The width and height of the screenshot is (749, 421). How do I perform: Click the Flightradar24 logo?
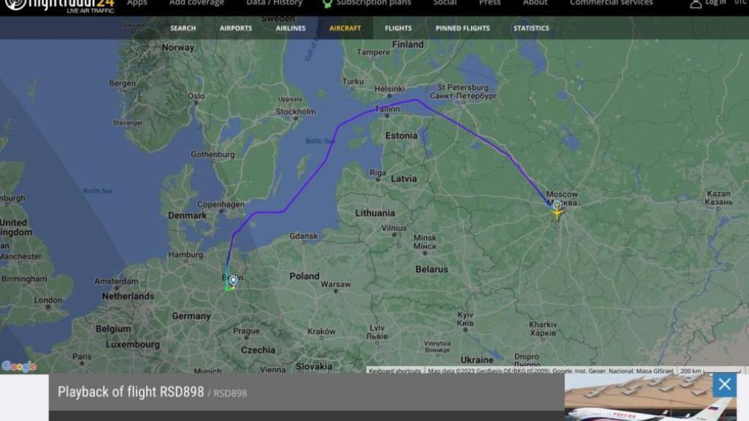[59, 6]
